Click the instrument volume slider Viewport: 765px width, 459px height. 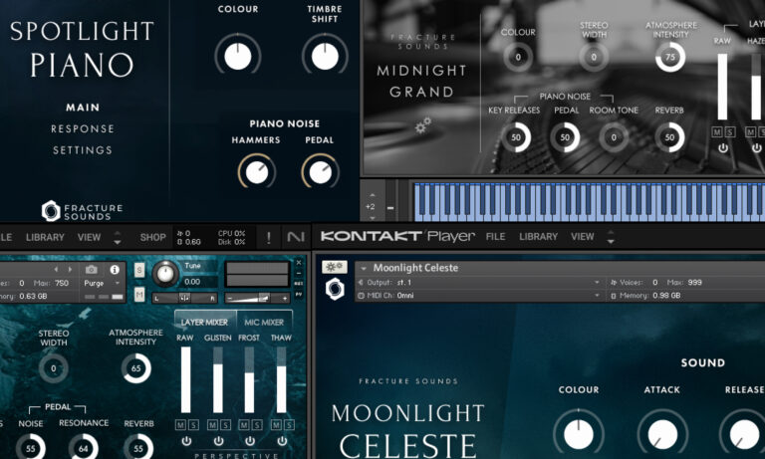pos(257,298)
